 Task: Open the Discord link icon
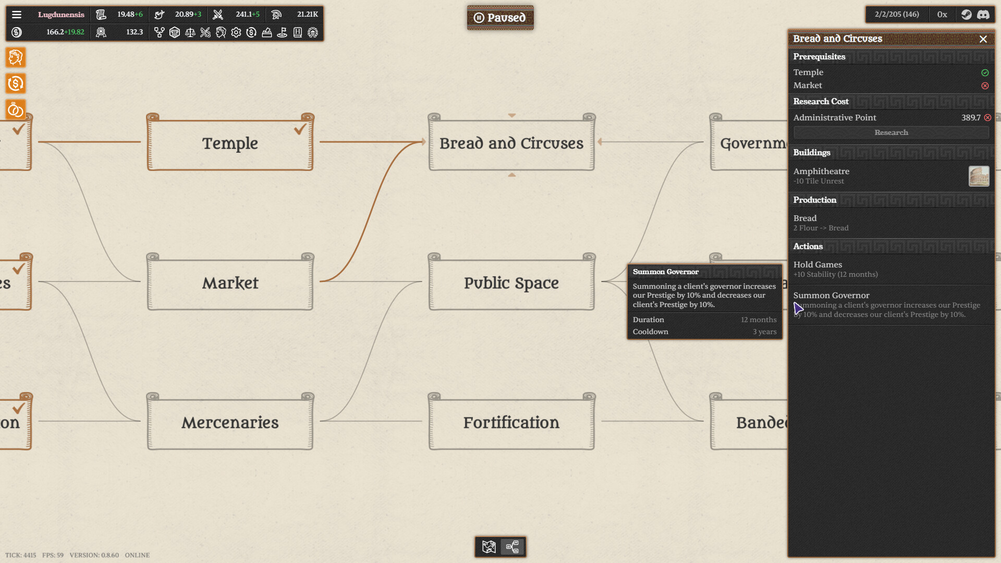click(983, 15)
